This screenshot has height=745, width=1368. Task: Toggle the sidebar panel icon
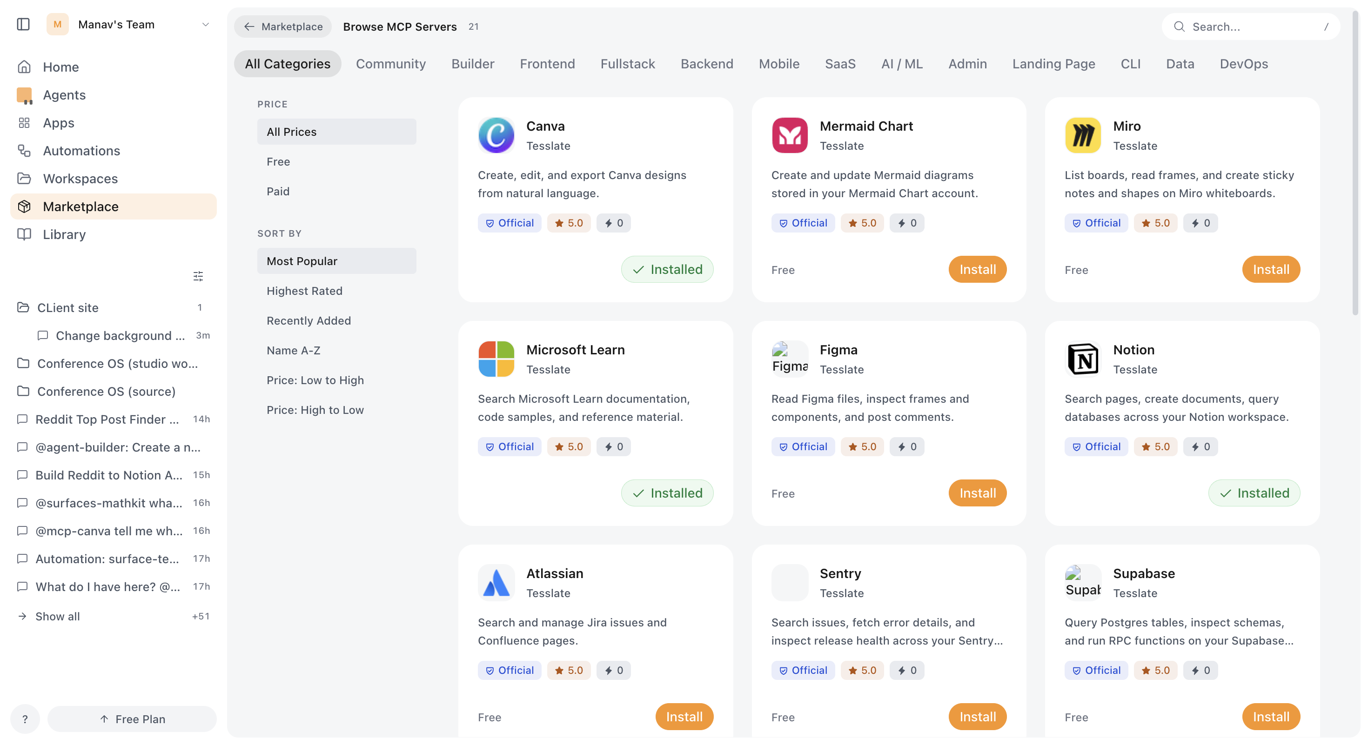[23, 24]
